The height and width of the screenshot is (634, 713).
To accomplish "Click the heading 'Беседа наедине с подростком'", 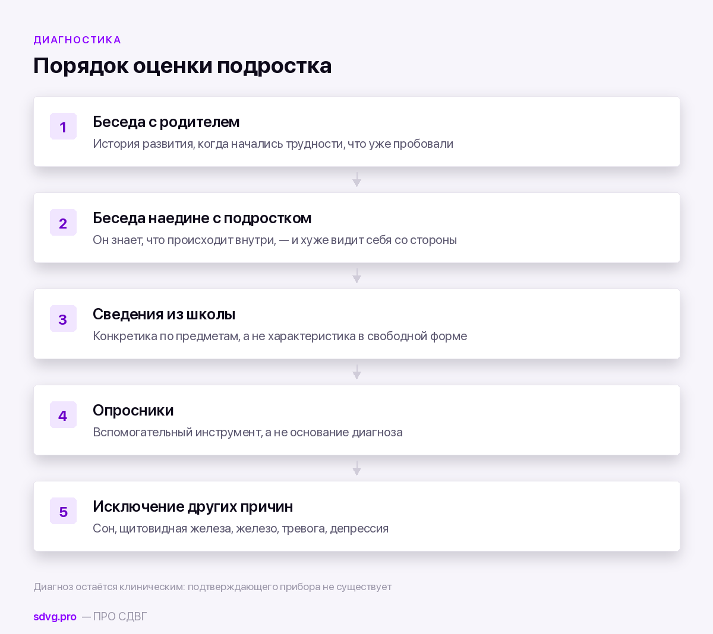I will (202, 218).
